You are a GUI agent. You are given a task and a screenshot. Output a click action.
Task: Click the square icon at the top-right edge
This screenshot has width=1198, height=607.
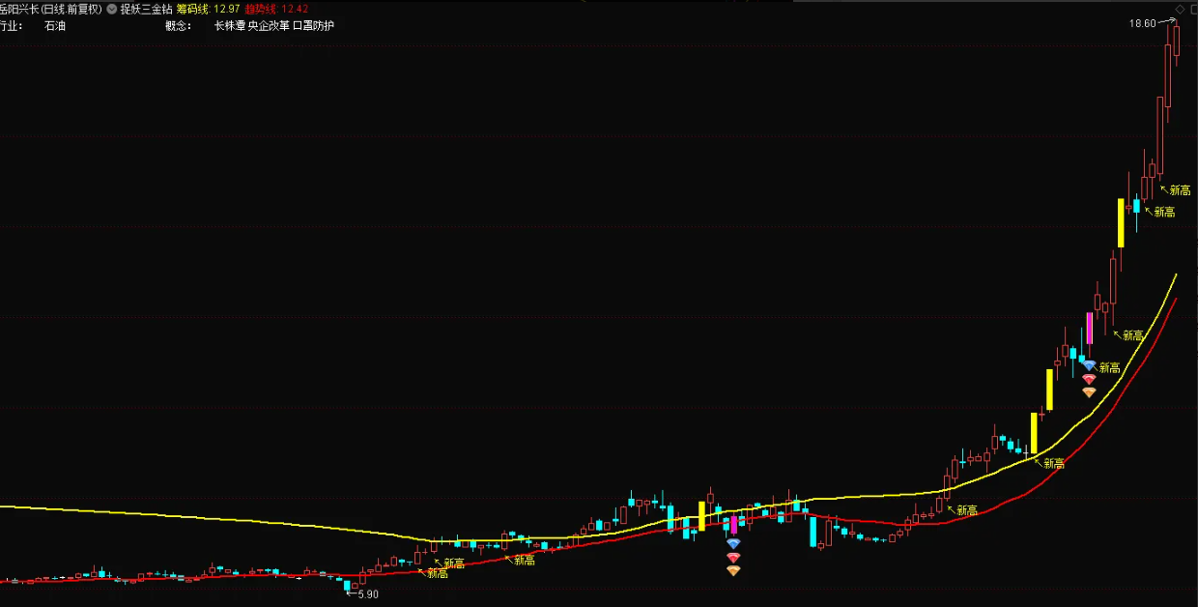click(1192, 9)
